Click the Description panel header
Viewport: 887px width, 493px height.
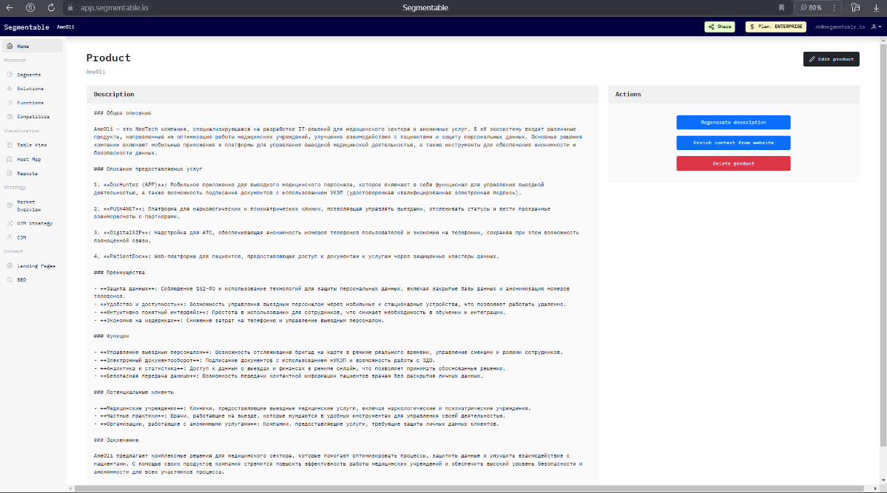(343, 95)
